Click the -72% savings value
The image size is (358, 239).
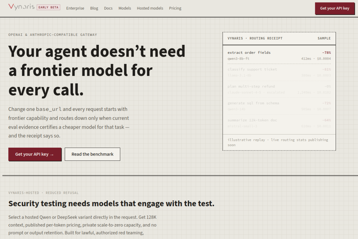pos(326,103)
